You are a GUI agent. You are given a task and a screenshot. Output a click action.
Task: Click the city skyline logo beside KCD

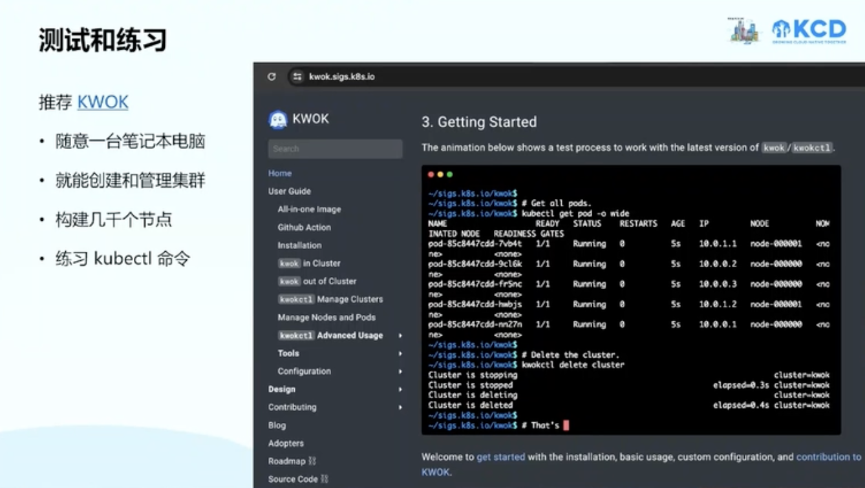744,30
